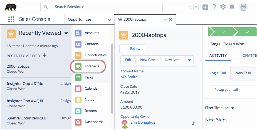
Task: Click the Accounts building icon
Action: (x=78, y=33)
